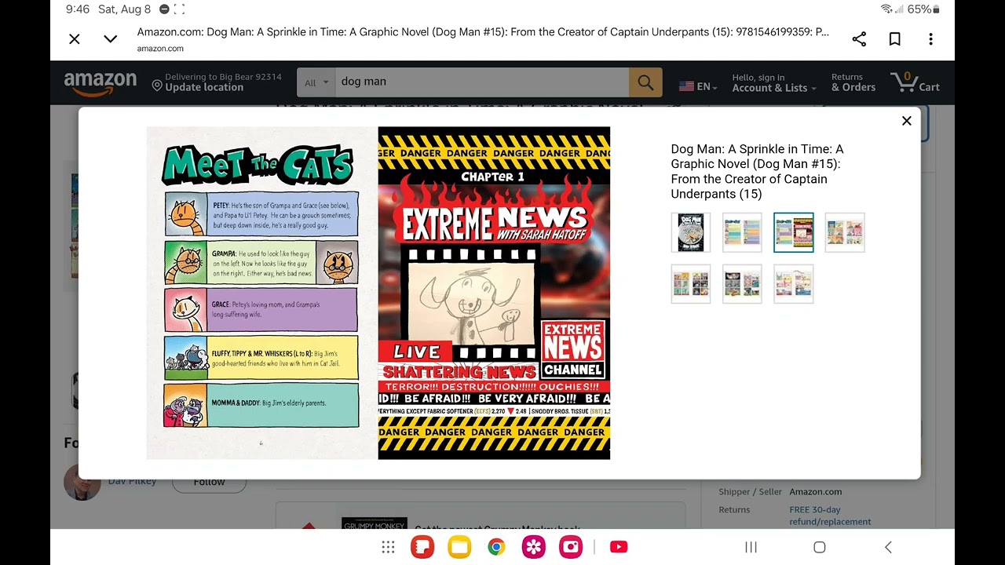
Task: Select the fourth thumbnail in the top row
Action: (x=845, y=232)
